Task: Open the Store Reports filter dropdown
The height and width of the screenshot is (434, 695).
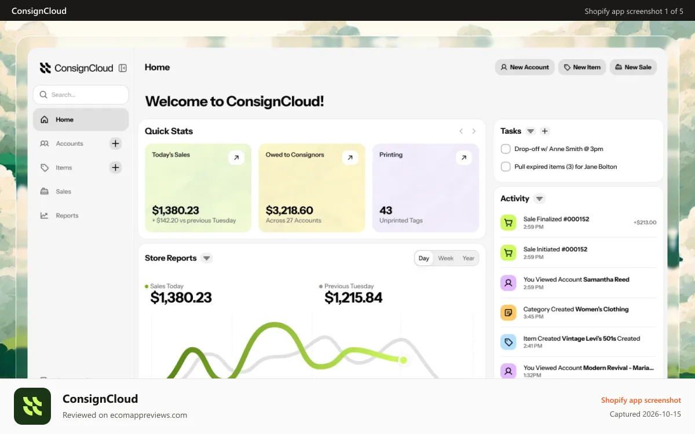Action: coord(207,258)
